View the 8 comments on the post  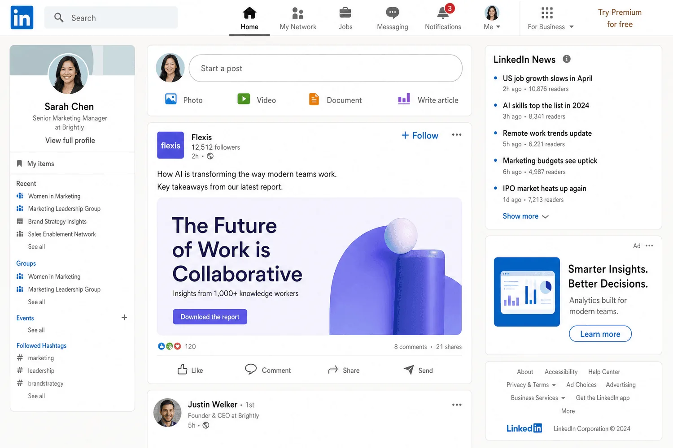click(411, 347)
